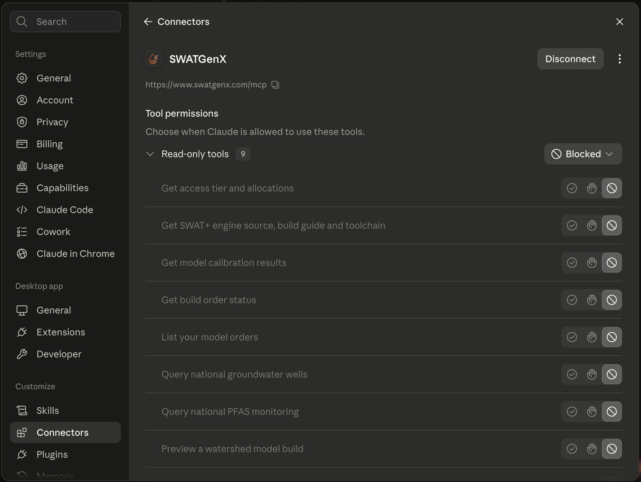
Task: Block Get build order status
Action: point(612,300)
